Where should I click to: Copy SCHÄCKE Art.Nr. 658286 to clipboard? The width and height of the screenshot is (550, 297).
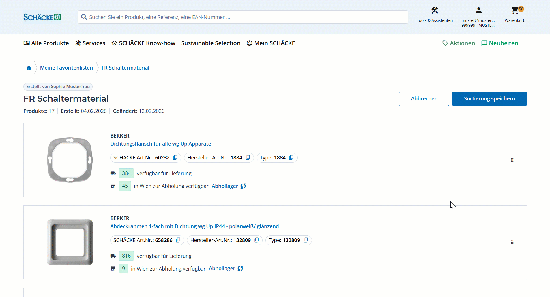(x=178, y=240)
